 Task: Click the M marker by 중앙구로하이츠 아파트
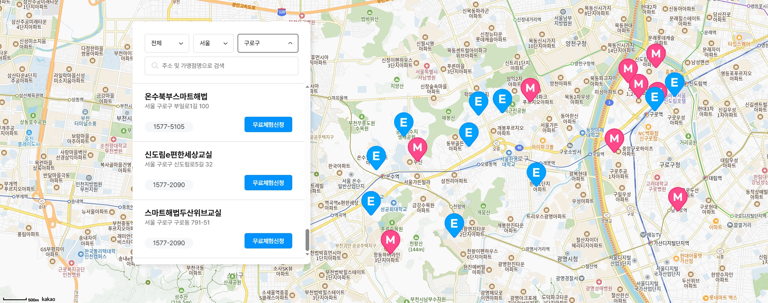pyautogui.click(x=614, y=139)
